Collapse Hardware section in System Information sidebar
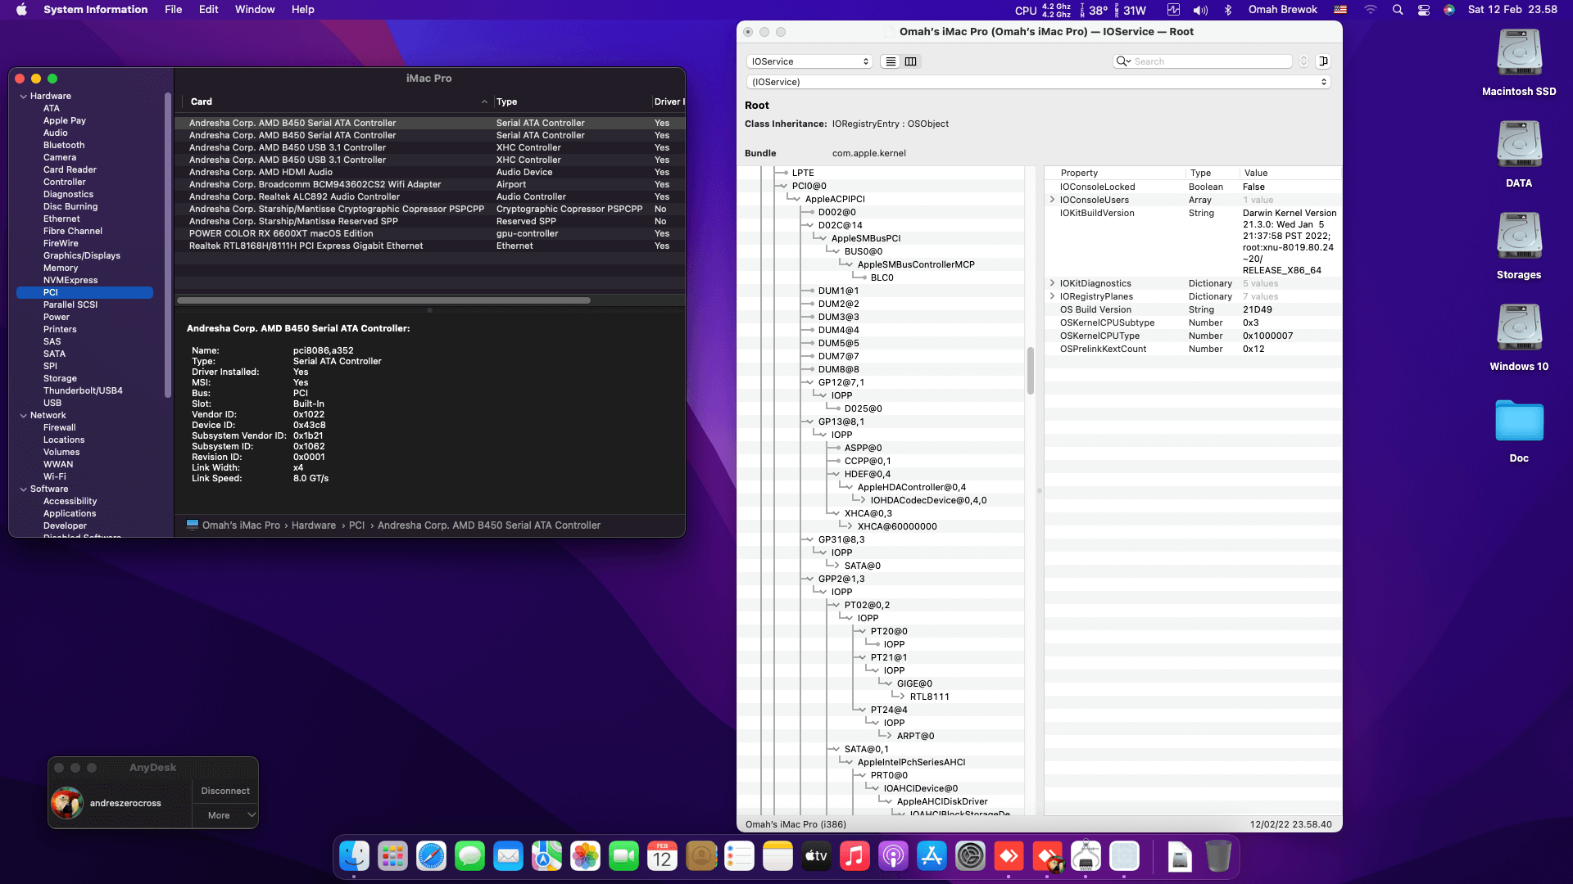1573x884 pixels. pyautogui.click(x=23, y=97)
